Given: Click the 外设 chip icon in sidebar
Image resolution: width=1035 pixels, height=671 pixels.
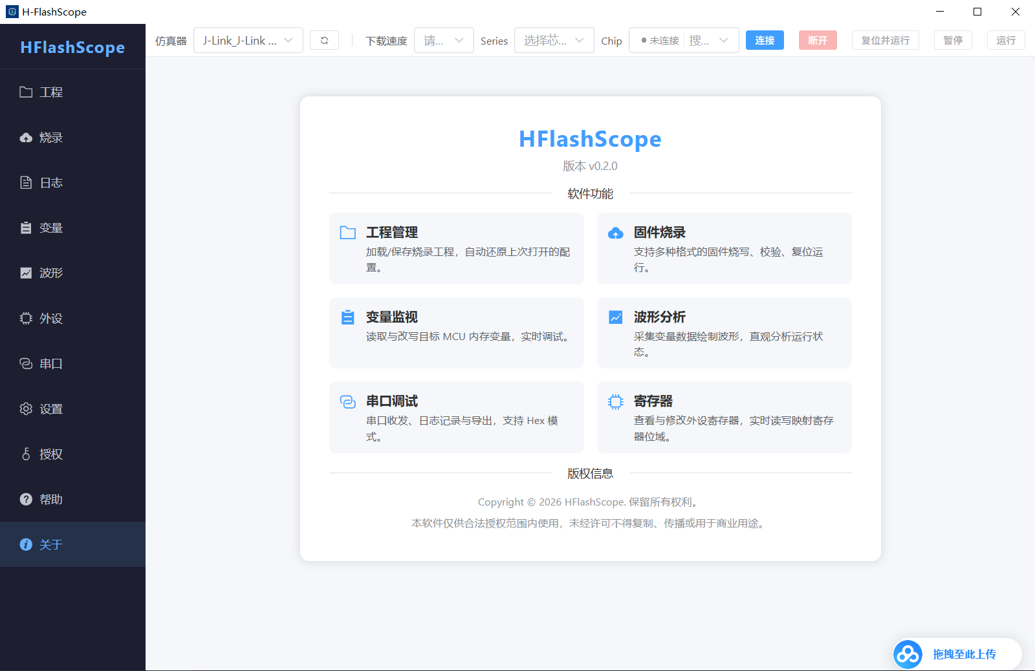Looking at the screenshot, I should 26,318.
